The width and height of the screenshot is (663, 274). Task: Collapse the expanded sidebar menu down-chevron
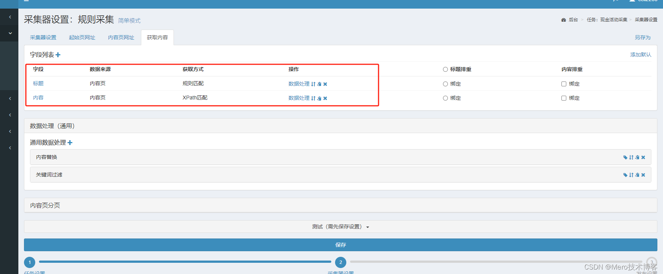[10, 33]
